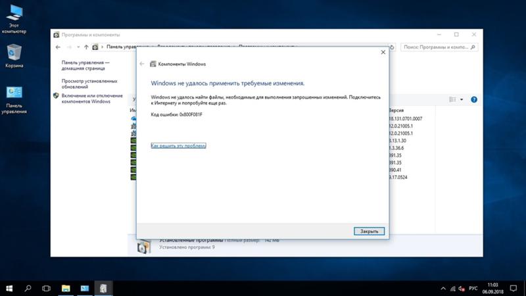
Task: Go back in Programs and Features window
Action: 58,47
